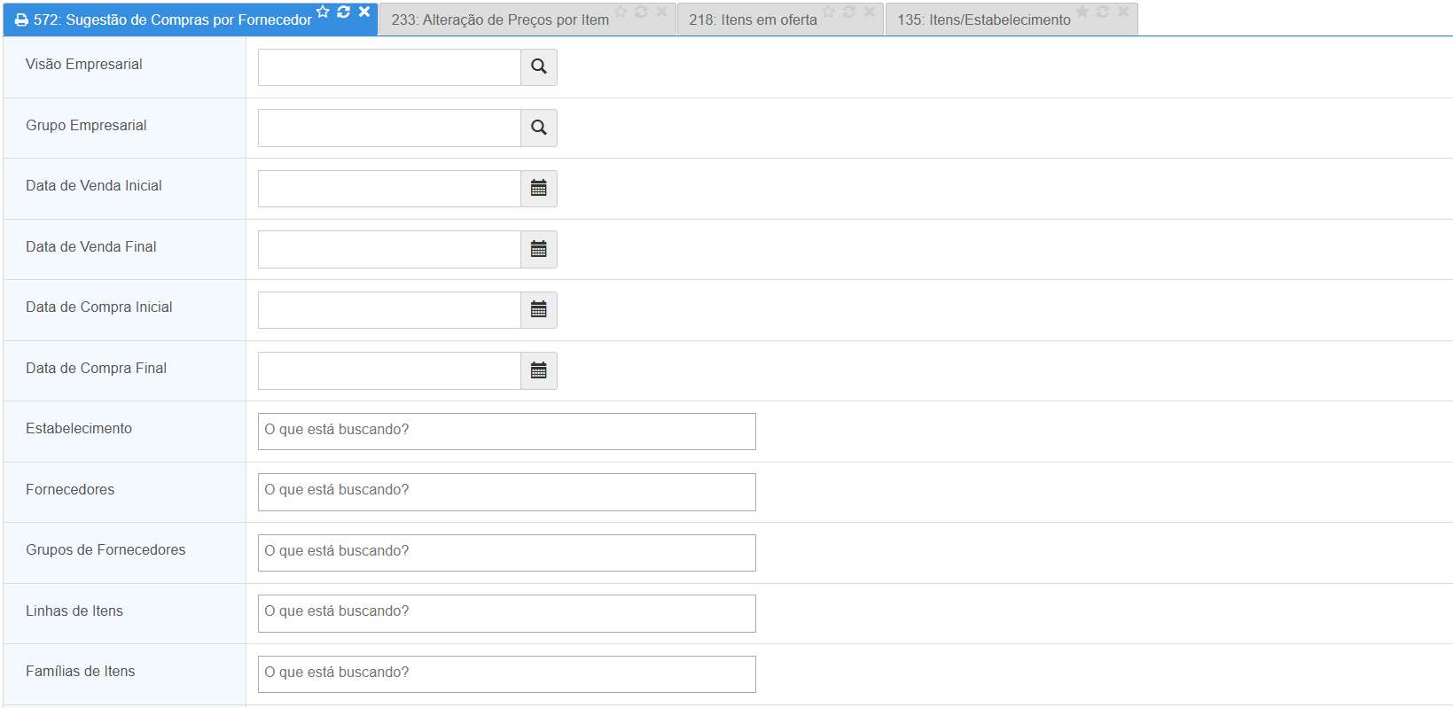This screenshot has width=1453, height=708.
Task: Refresh tab 572 Sugestão de Compras
Action: (x=344, y=12)
